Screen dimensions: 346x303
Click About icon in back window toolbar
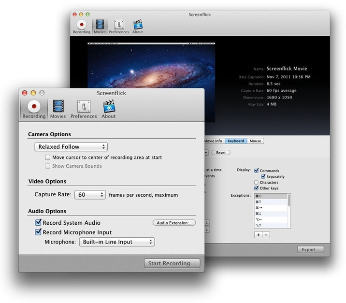coord(138,26)
